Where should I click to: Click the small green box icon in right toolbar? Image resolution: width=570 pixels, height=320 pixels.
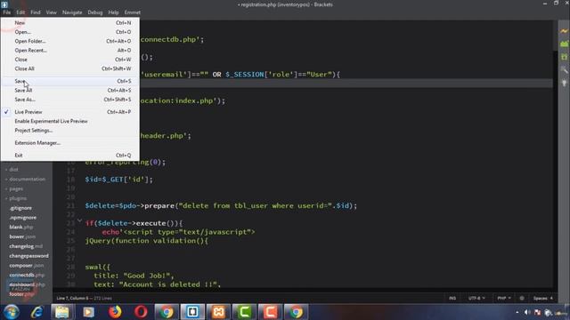click(564, 57)
